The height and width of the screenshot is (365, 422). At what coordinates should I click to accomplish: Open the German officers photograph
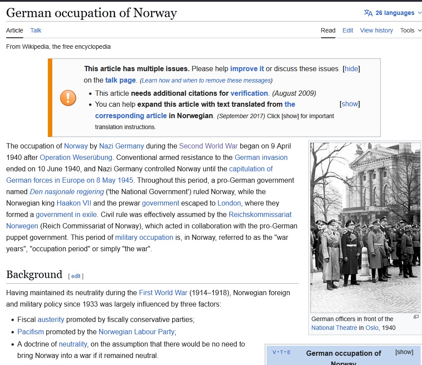(x=365, y=228)
